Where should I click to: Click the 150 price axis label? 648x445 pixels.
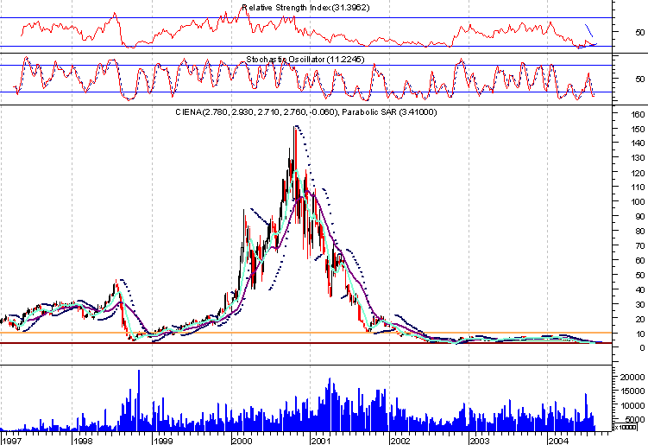coord(638,129)
